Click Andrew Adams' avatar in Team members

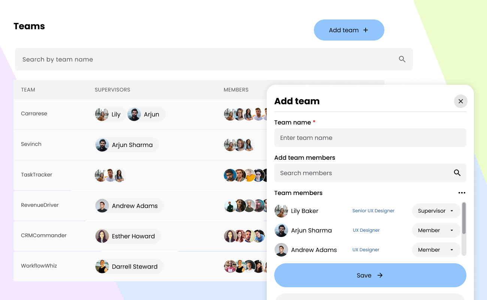281,250
